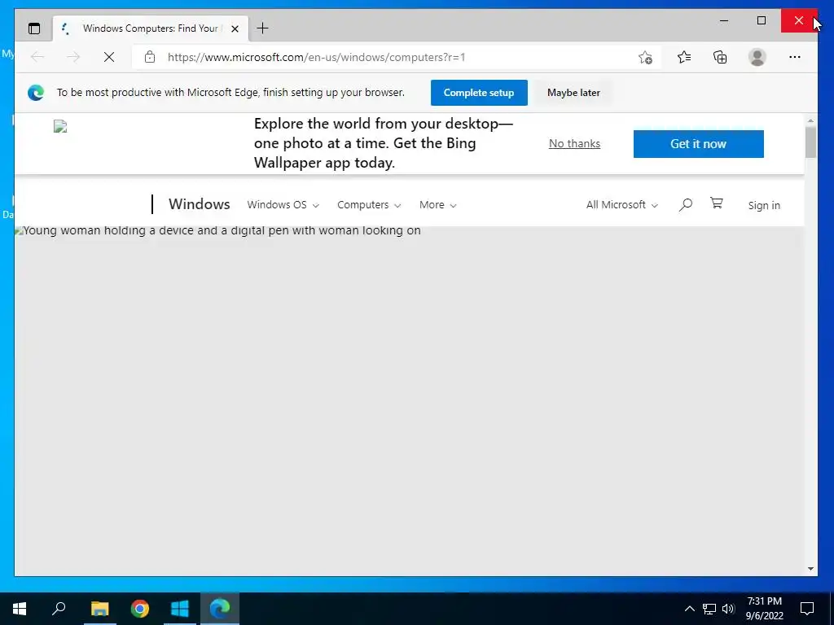Viewport: 834px width, 625px height.
Task: Minimize the Edge window
Action: pyautogui.click(x=724, y=20)
